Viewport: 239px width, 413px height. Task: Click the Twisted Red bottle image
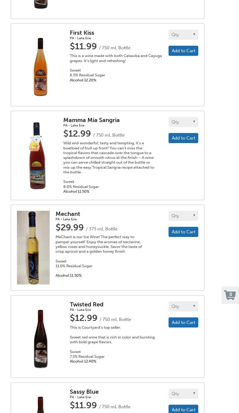click(x=40, y=338)
